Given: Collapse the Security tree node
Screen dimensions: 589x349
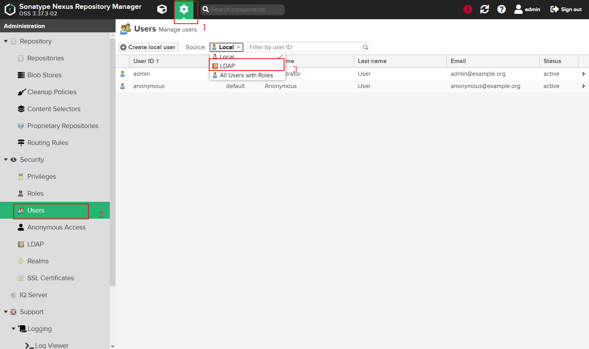Looking at the screenshot, I should click(6, 160).
